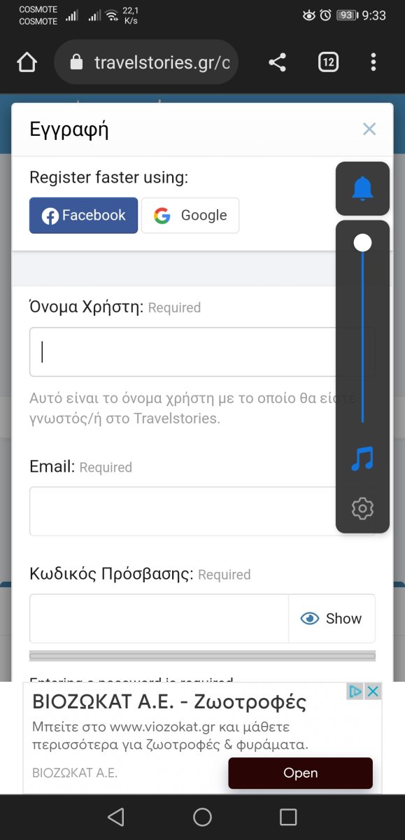
Task: Register using the Facebook button
Action: [83, 215]
